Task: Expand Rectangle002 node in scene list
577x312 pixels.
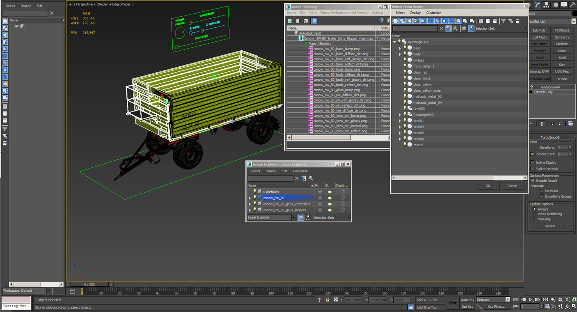Action: (x=400, y=115)
